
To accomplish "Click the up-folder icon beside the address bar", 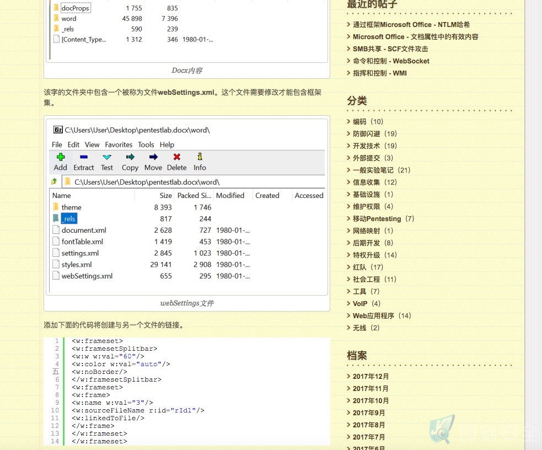I will tap(54, 181).
